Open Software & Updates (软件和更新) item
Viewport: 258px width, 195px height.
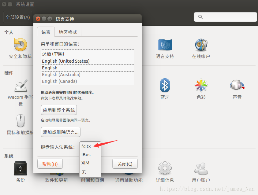click(x=56, y=180)
